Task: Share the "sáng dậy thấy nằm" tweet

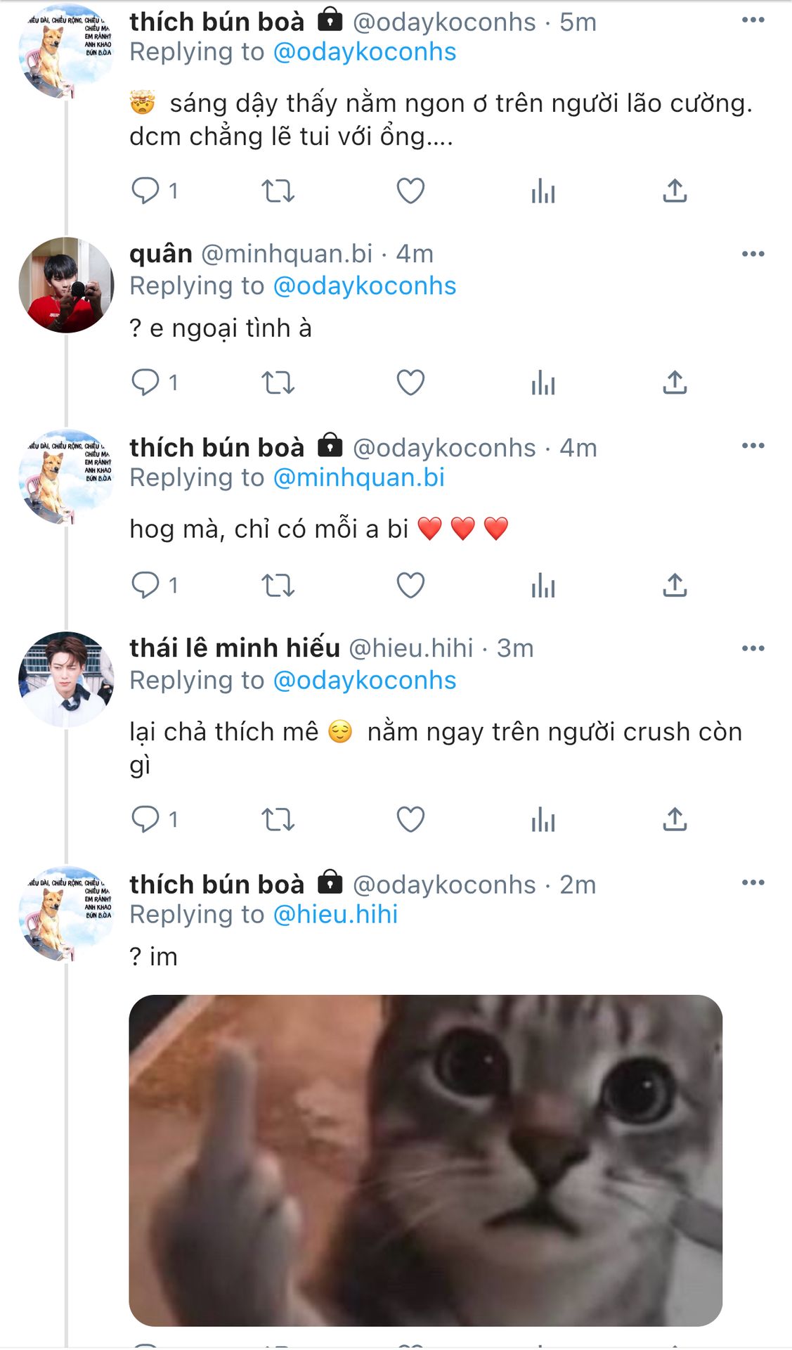Action: point(675,191)
